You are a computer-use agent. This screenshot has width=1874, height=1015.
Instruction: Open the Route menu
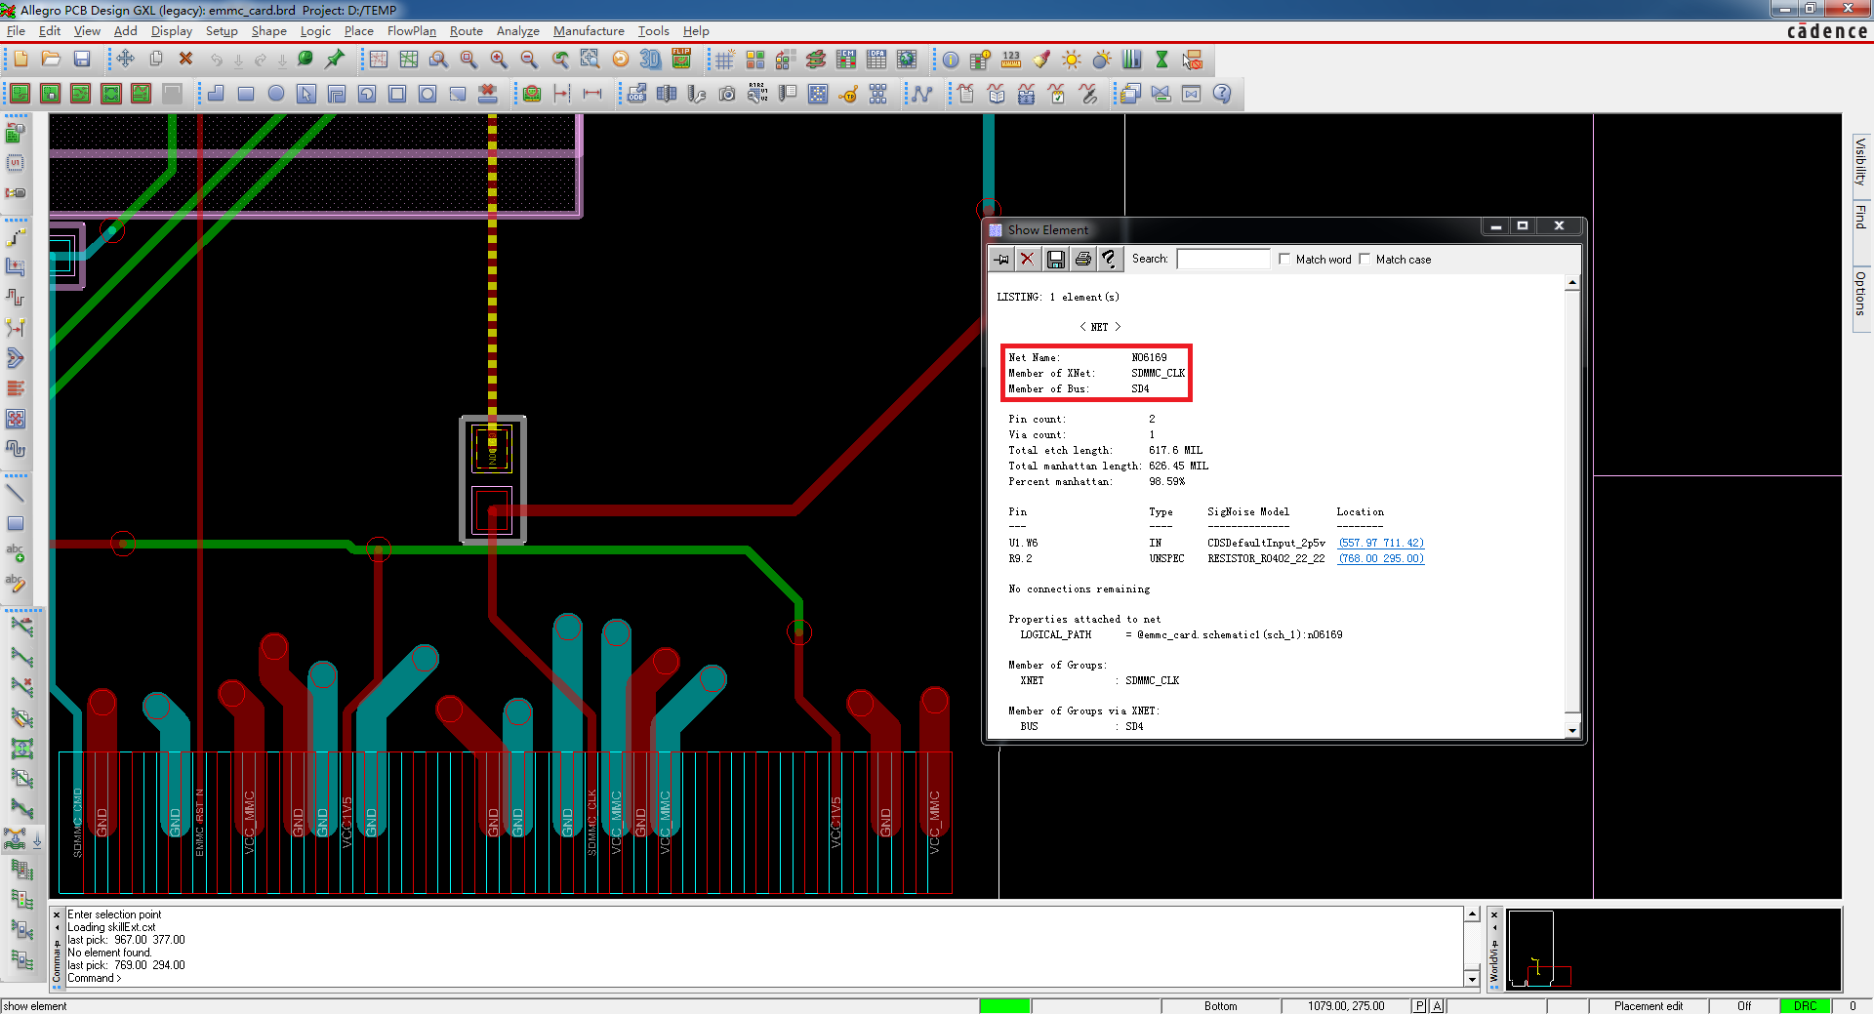point(466,31)
